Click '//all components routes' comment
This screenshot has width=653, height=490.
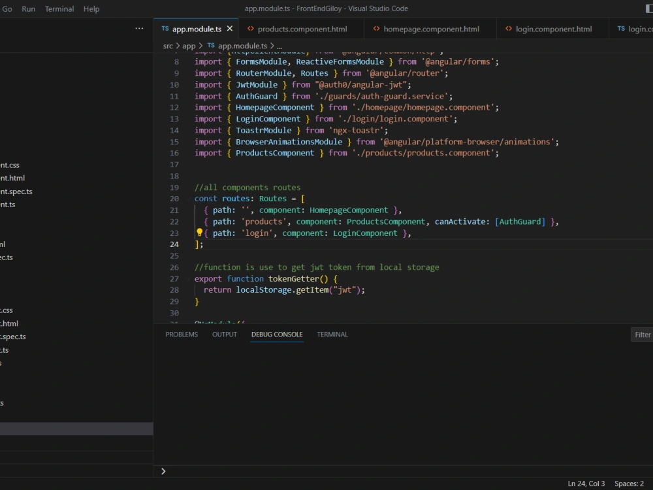[247, 188]
